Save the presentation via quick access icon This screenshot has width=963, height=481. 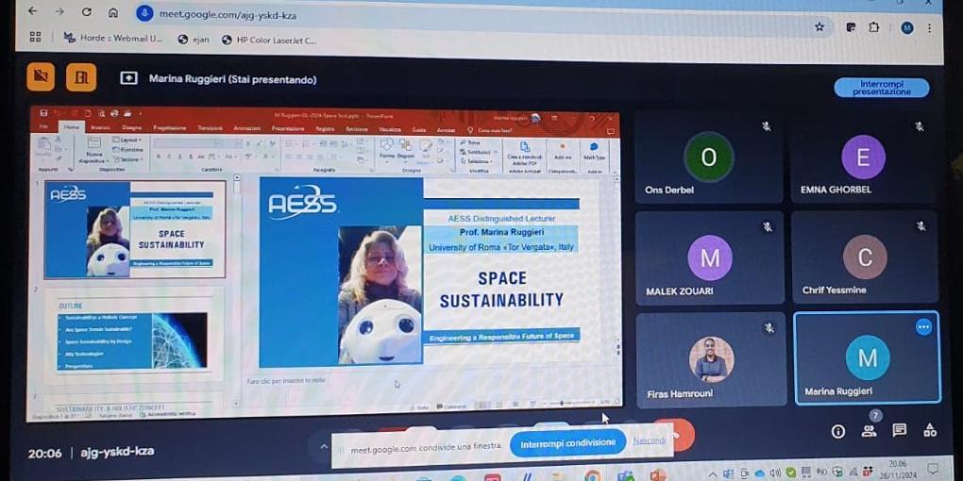click(43, 113)
